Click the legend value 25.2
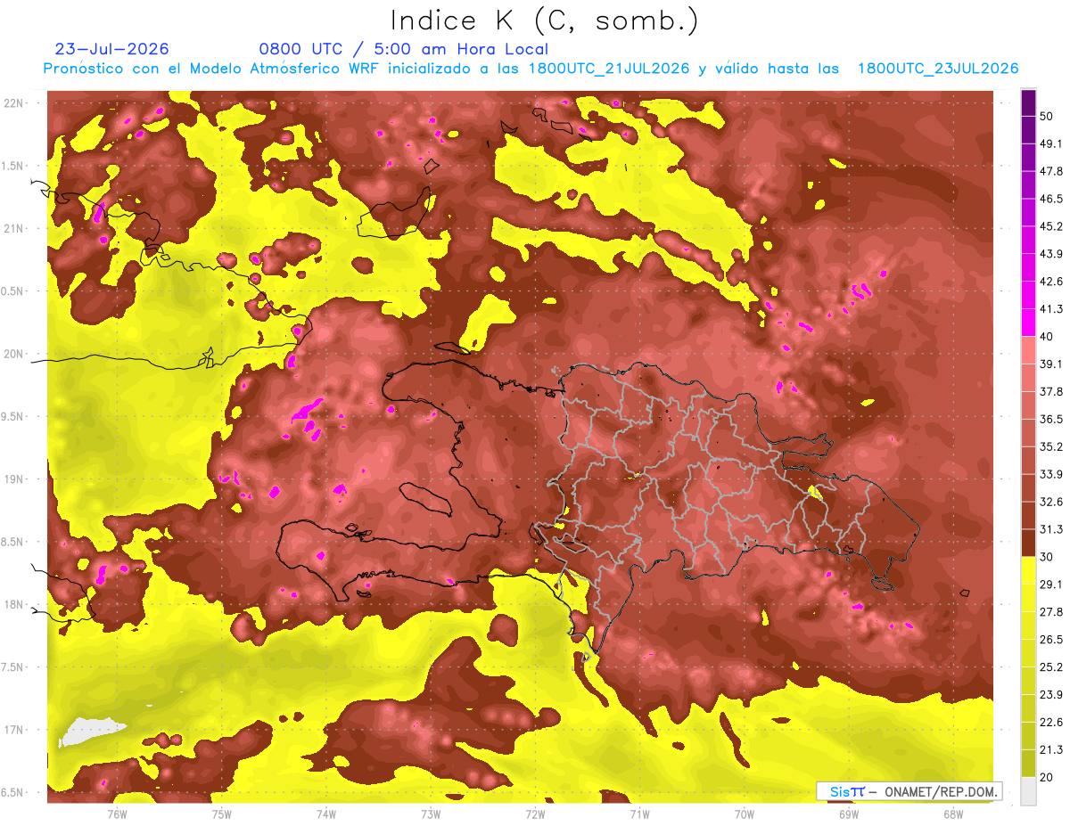 pos(1050,667)
